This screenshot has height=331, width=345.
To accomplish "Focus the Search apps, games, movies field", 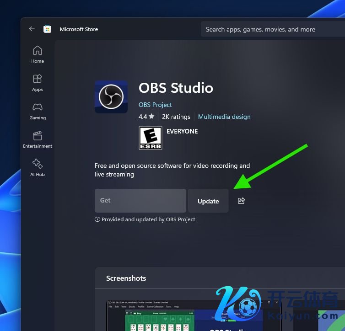I will pos(270,29).
